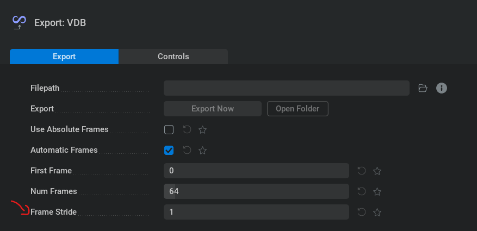Switch to the Controls tab
The image size is (477, 231).
point(173,57)
